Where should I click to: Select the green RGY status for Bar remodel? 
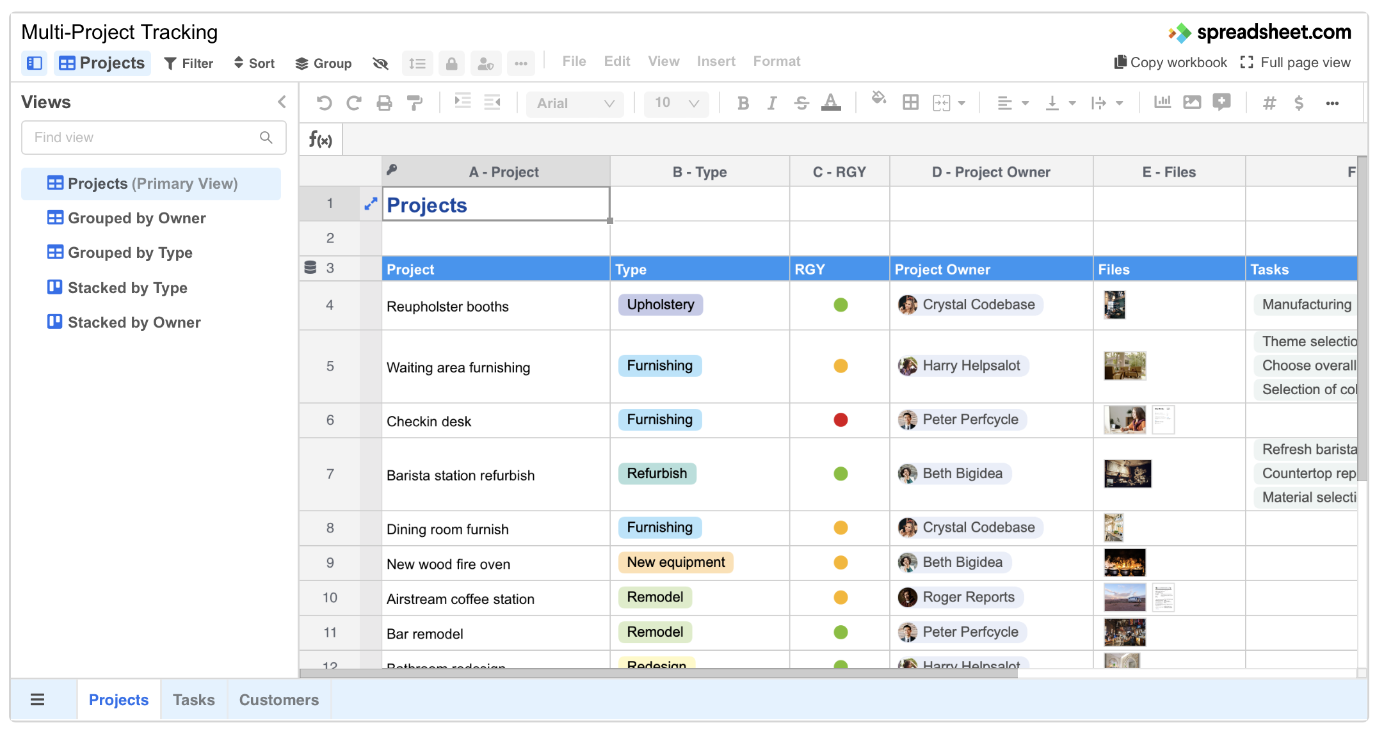(839, 632)
